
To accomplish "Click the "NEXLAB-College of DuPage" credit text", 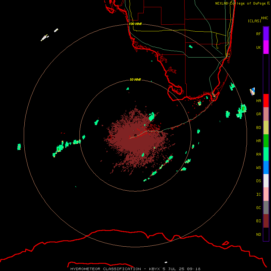I will click(x=240, y=3).
